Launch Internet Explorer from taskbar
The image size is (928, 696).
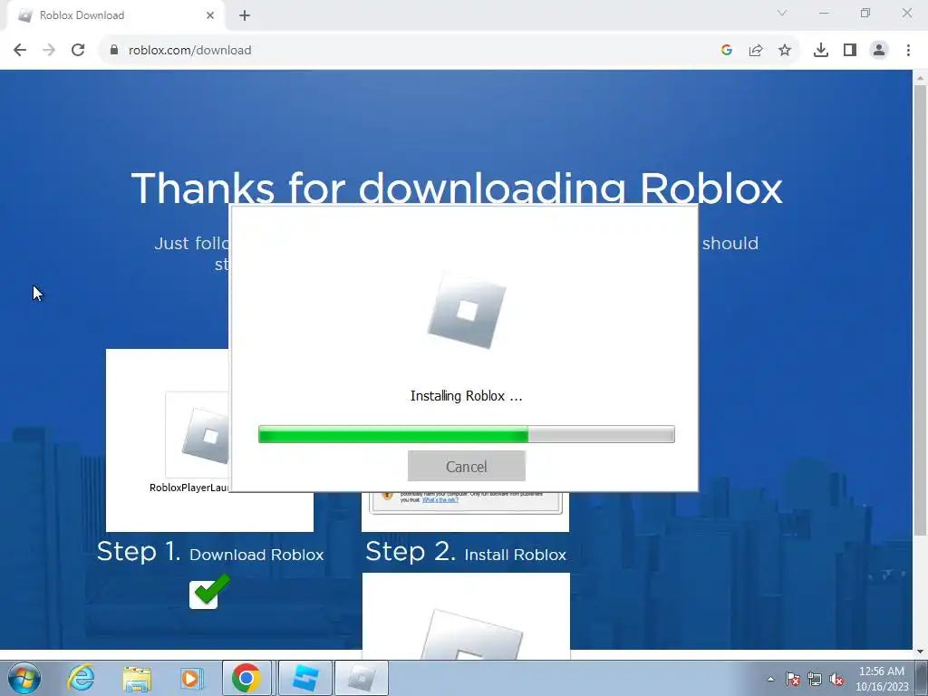coord(81,678)
